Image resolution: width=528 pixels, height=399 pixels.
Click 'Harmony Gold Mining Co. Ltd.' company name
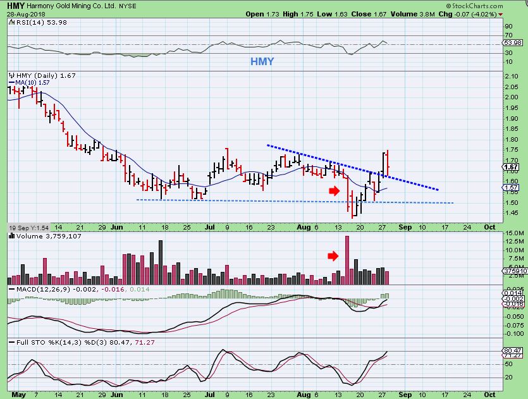point(71,6)
